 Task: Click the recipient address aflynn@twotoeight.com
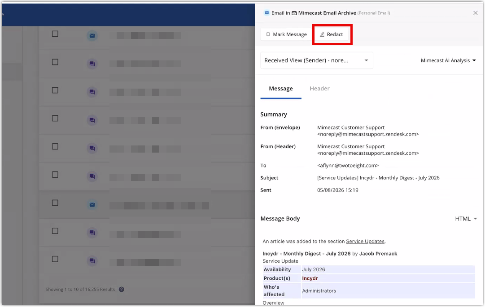tap(348, 166)
